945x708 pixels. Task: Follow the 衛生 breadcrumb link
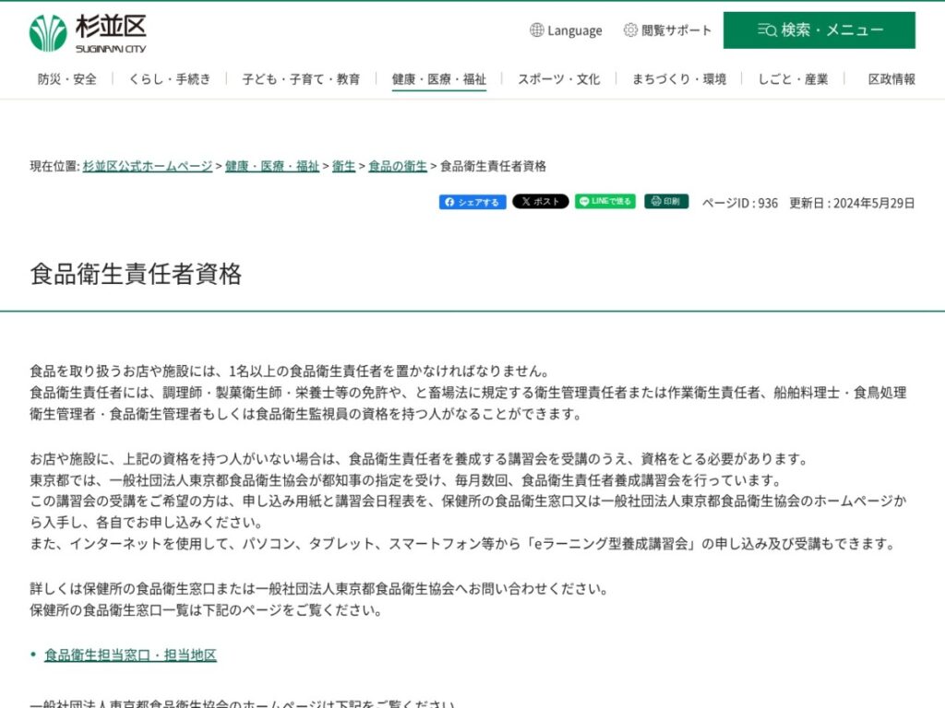point(343,166)
